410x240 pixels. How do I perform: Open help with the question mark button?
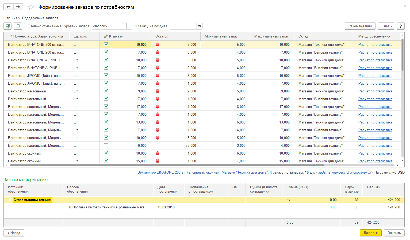click(x=400, y=26)
